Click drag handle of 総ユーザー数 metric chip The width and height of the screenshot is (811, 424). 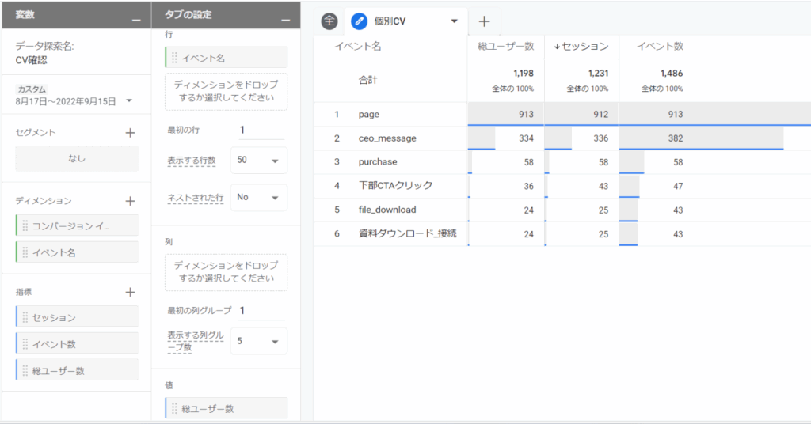(x=25, y=370)
